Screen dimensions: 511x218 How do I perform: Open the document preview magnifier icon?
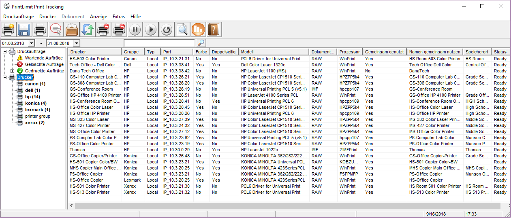coord(182,30)
